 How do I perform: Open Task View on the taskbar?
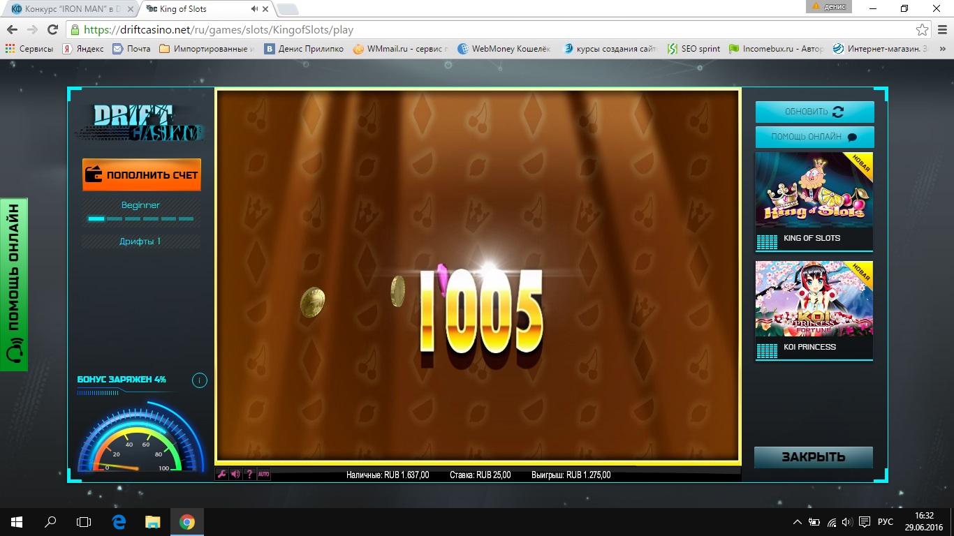84,521
